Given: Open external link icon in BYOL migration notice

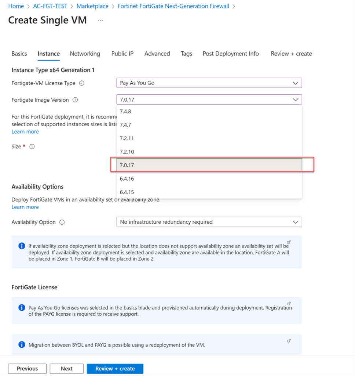Looking at the screenshot, I should pos(289,341).
